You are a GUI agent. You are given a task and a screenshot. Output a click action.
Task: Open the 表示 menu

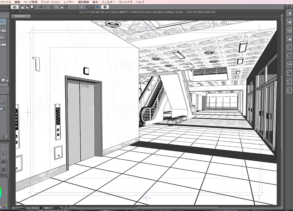pos(95,2)
